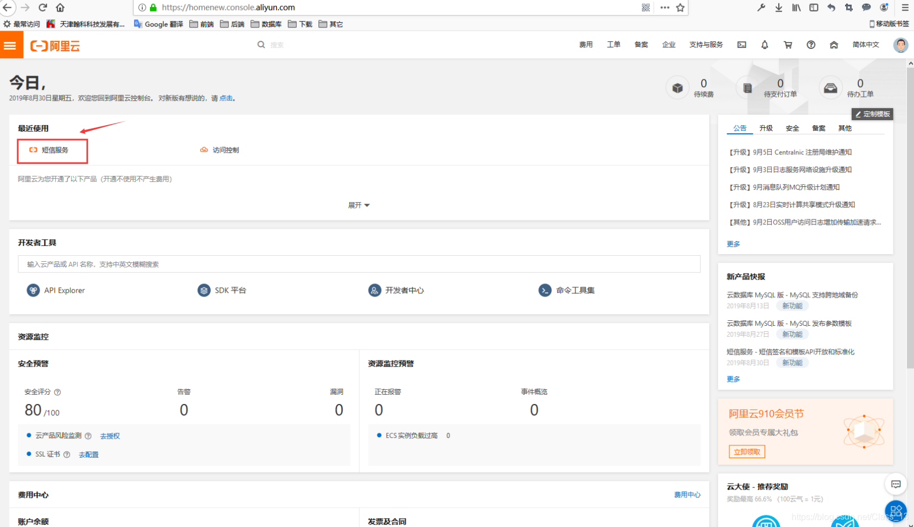Click the search magnifier icon
The width and height of the screenshot is (914, 527).
pos(261,45)
